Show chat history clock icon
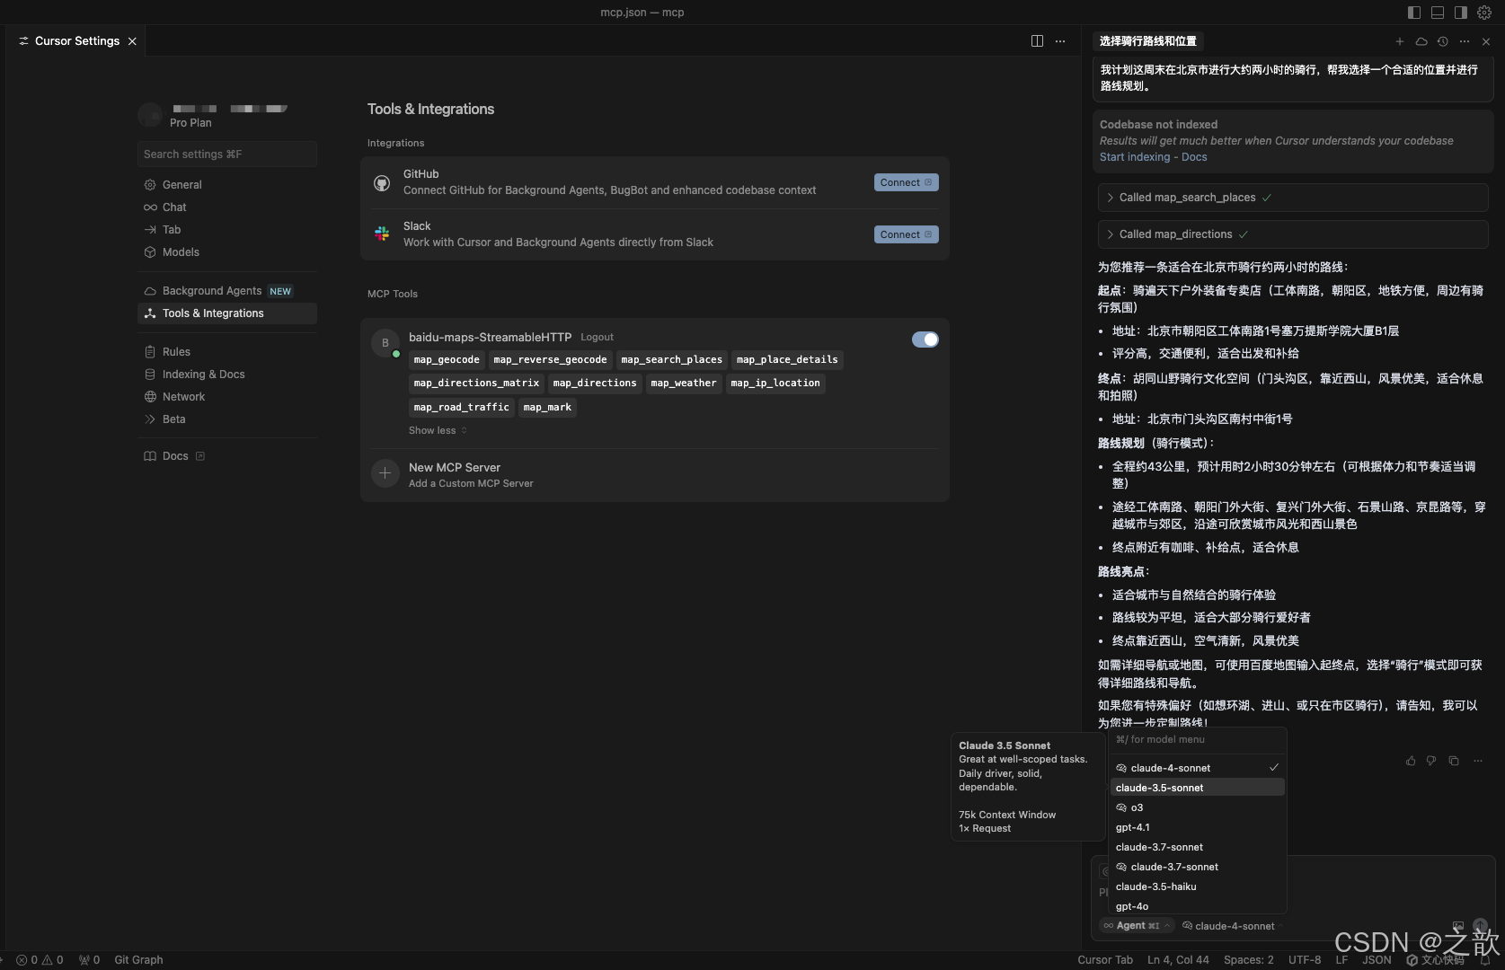The width and height of the screenshot is (1505, 970). [1443, 41]
